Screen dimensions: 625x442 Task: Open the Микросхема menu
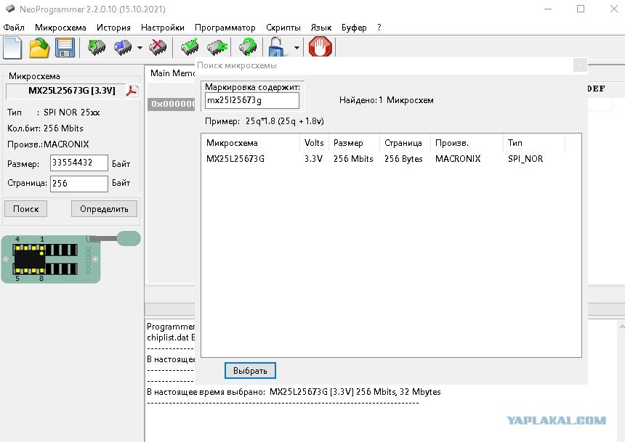tap(60, 28)
